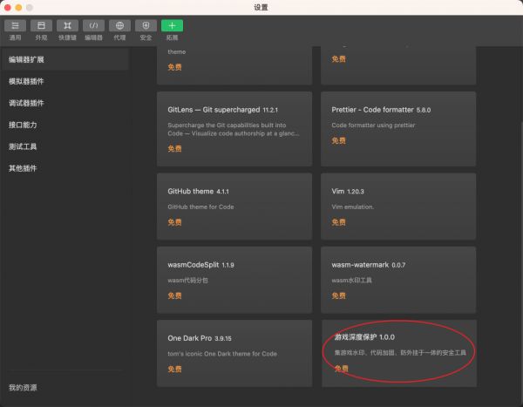Image resolution: width=523 pixels, height=407 pixels.
Task: Open the One Dark Pro extension card
Action: point(234,353)
